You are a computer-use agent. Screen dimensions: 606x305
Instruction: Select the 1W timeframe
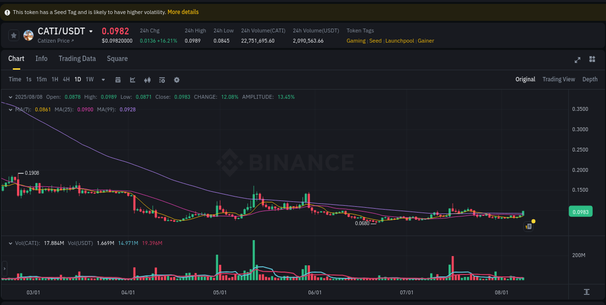89,79
